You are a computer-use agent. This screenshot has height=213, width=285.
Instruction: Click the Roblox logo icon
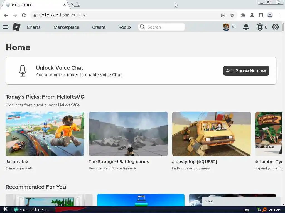[x=16, y=27]
